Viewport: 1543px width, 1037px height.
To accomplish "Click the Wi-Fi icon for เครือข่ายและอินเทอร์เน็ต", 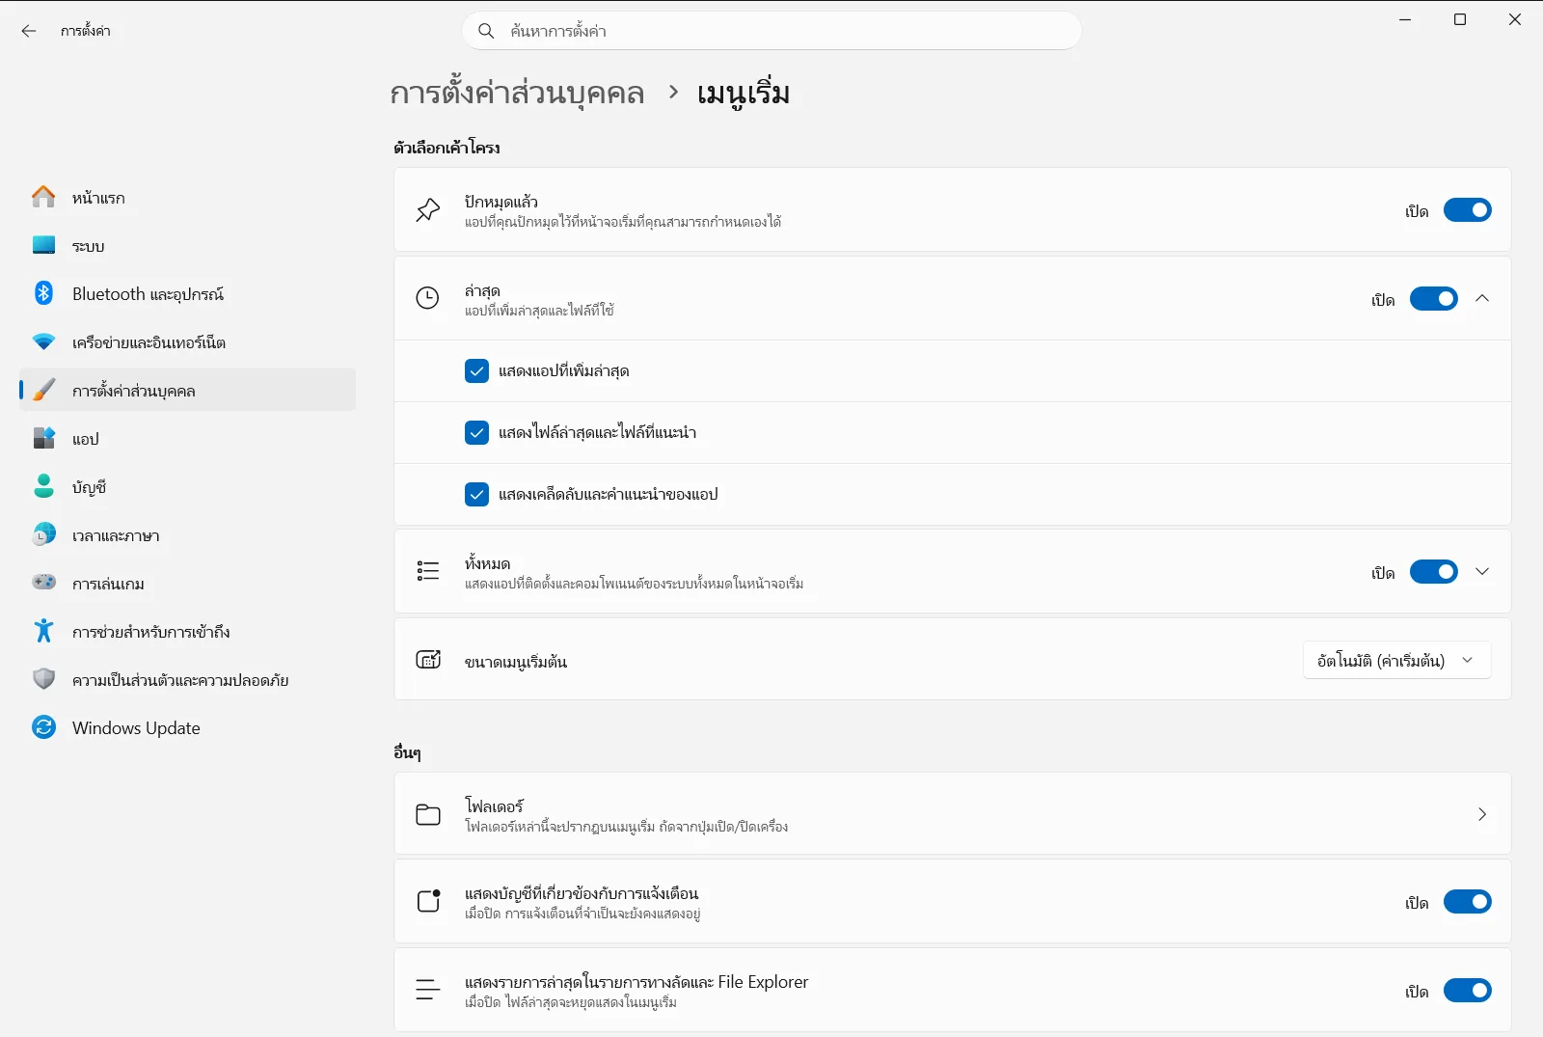I will [x=43, y=341].
